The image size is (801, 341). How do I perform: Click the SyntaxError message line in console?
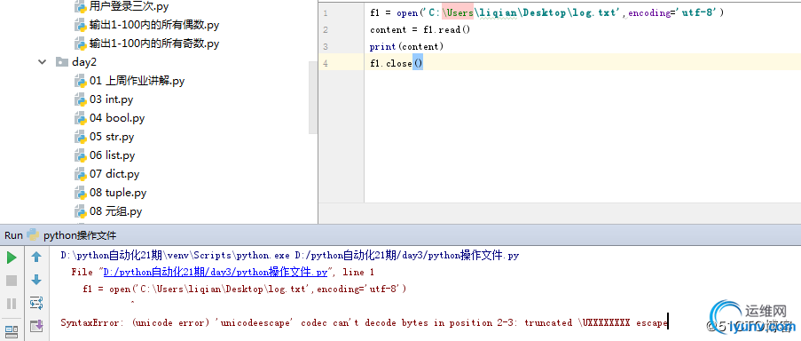(365, 323)
